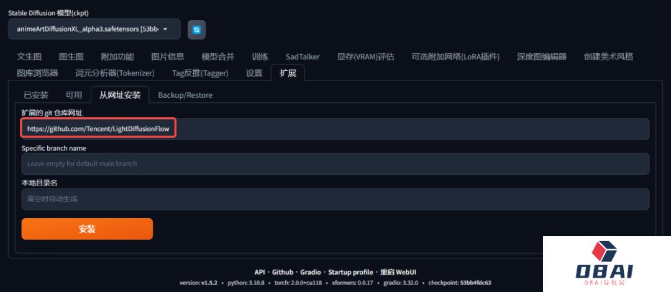Image resolution: width=671 pixels, height=292 pixels.
Task: Open the API footer link
Action: click(259, 272)
